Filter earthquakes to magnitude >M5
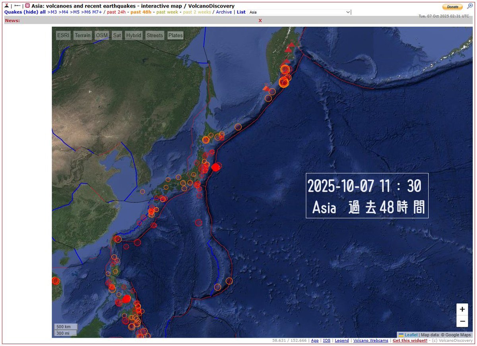Image resolution: width=477 pixels, height=346 pixels. click(74, 12)
